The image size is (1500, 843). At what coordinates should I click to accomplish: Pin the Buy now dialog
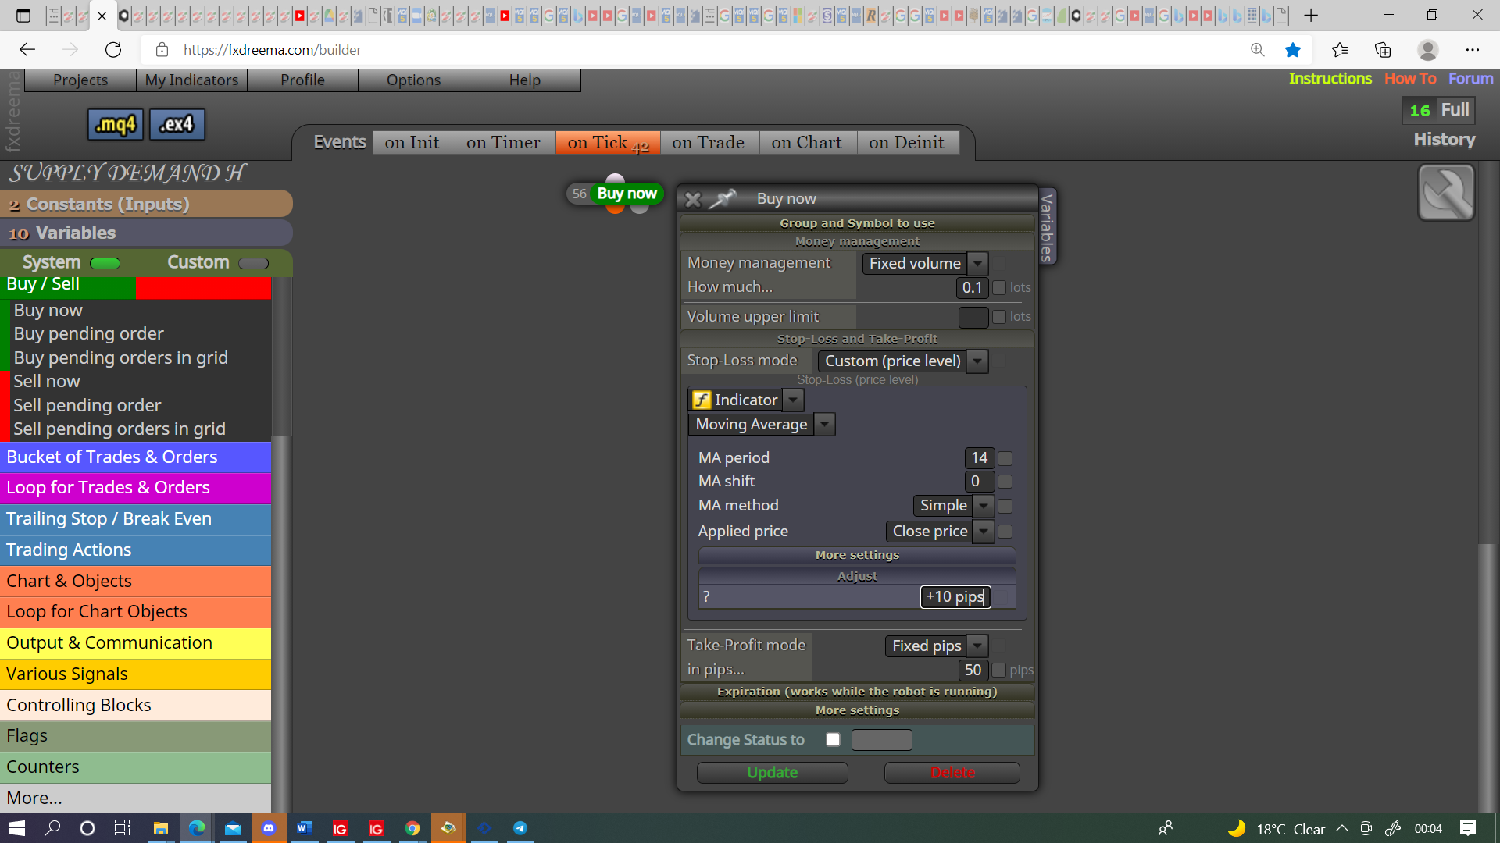pos(723,199)
